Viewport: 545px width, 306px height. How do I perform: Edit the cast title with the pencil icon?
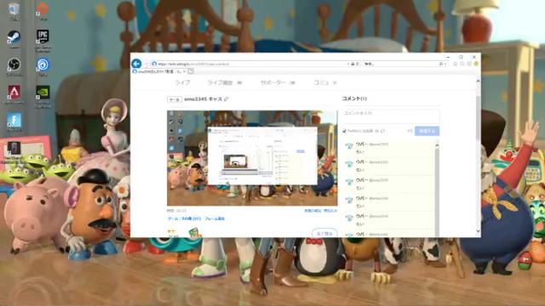tap(227, 99)
